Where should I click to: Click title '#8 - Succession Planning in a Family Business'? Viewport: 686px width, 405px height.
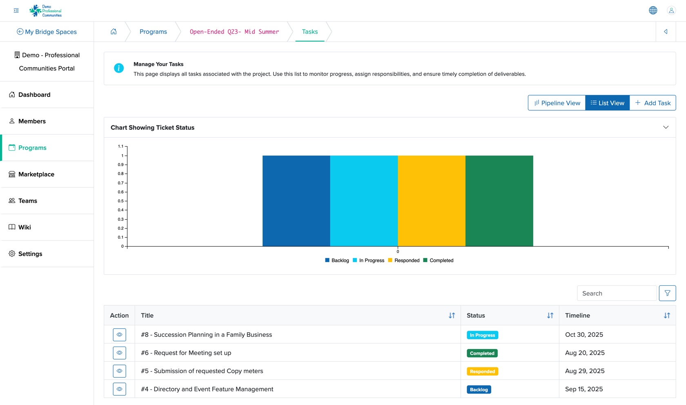click(206, 335)
